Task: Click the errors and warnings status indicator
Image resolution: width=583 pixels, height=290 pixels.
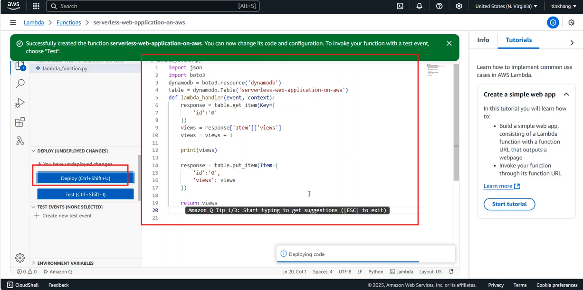Action: click(x=27, y=272)
